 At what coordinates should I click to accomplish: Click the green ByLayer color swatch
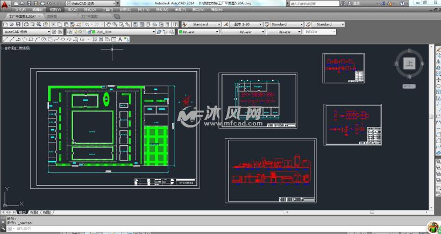coord(181,32)
